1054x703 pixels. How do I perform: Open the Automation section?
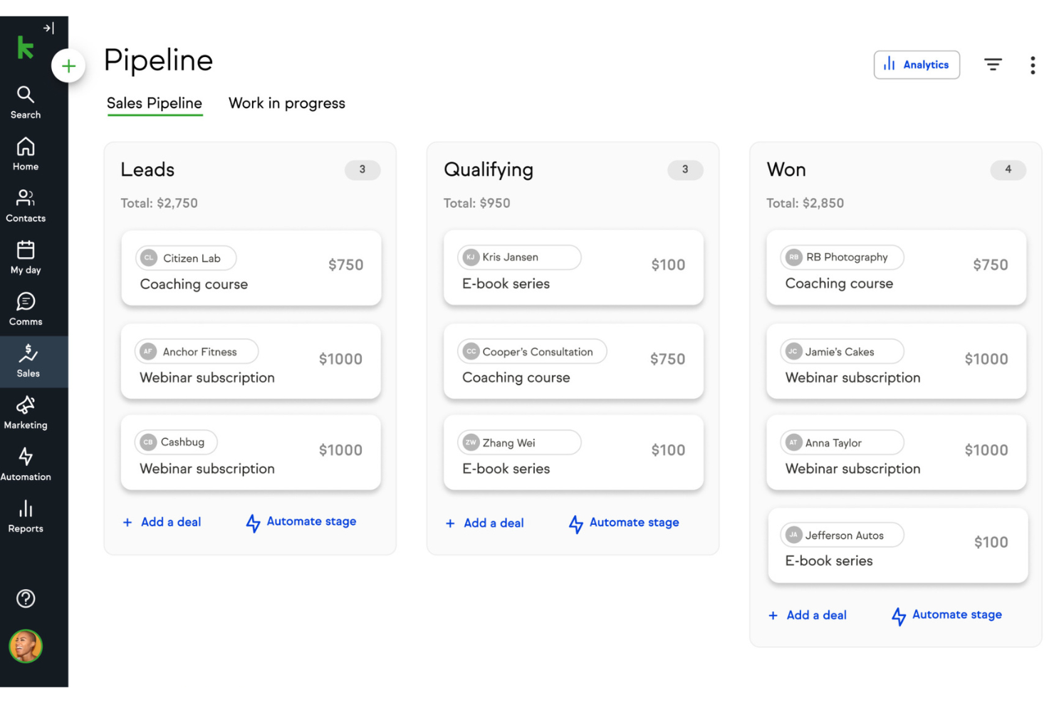[25, 464]
